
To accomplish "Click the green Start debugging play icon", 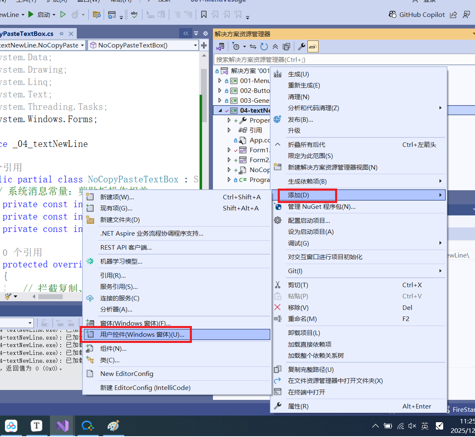I will (x=31, y=14).
